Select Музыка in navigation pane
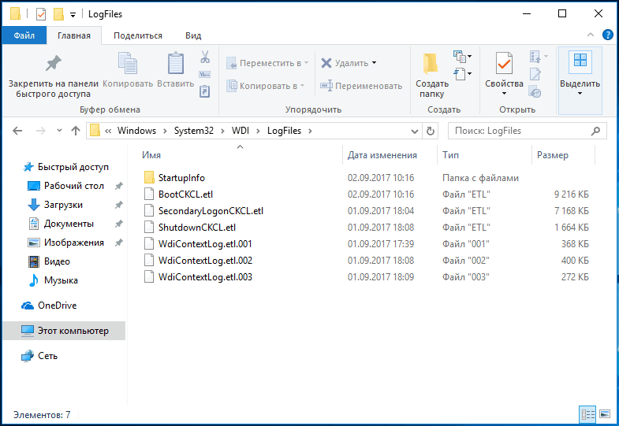This screenshot has width=619, height=426. pos(61,280)
